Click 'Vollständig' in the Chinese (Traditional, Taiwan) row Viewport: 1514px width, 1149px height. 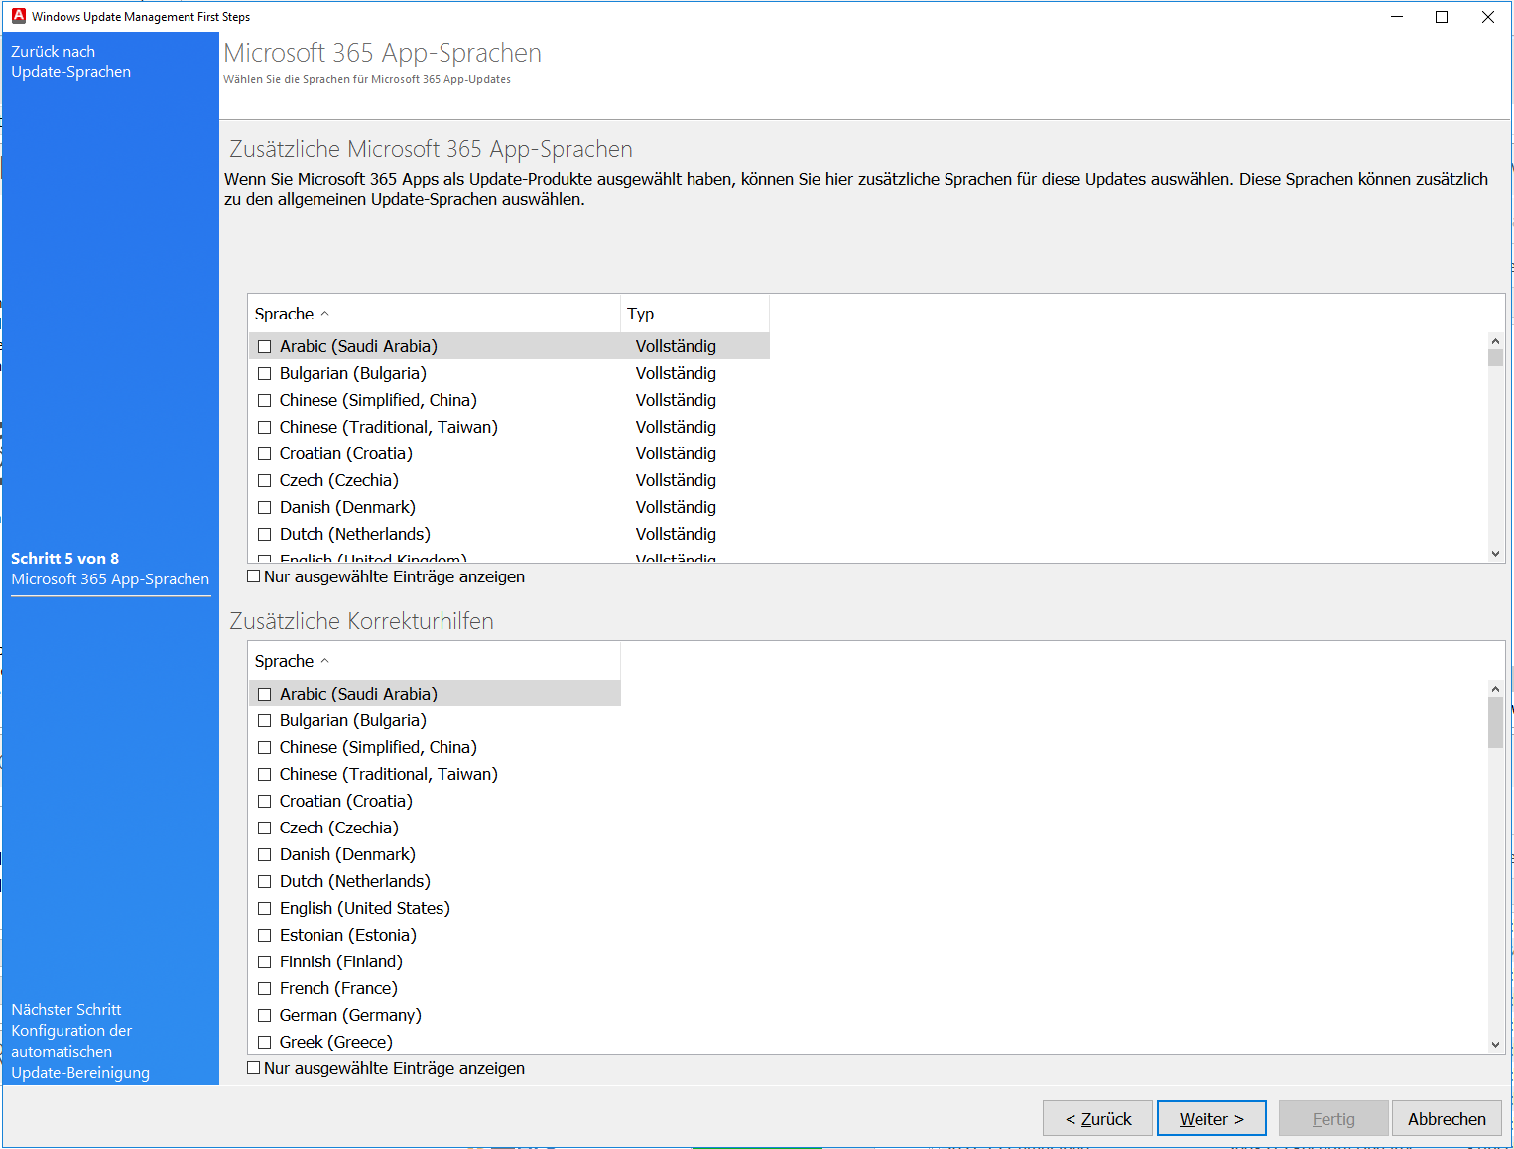coord(676,427)
